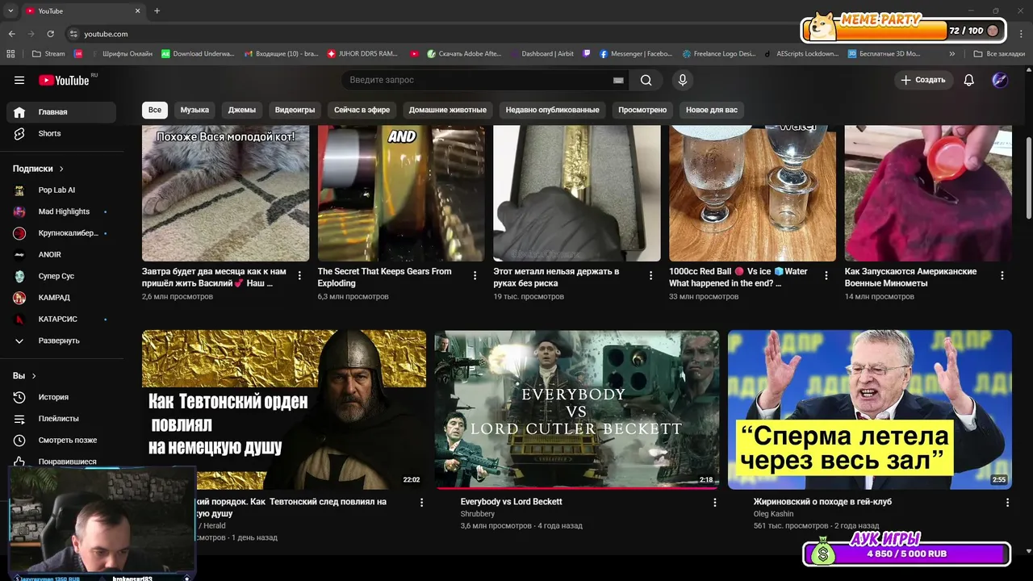Open options for Василий cat short

[299, 276]
